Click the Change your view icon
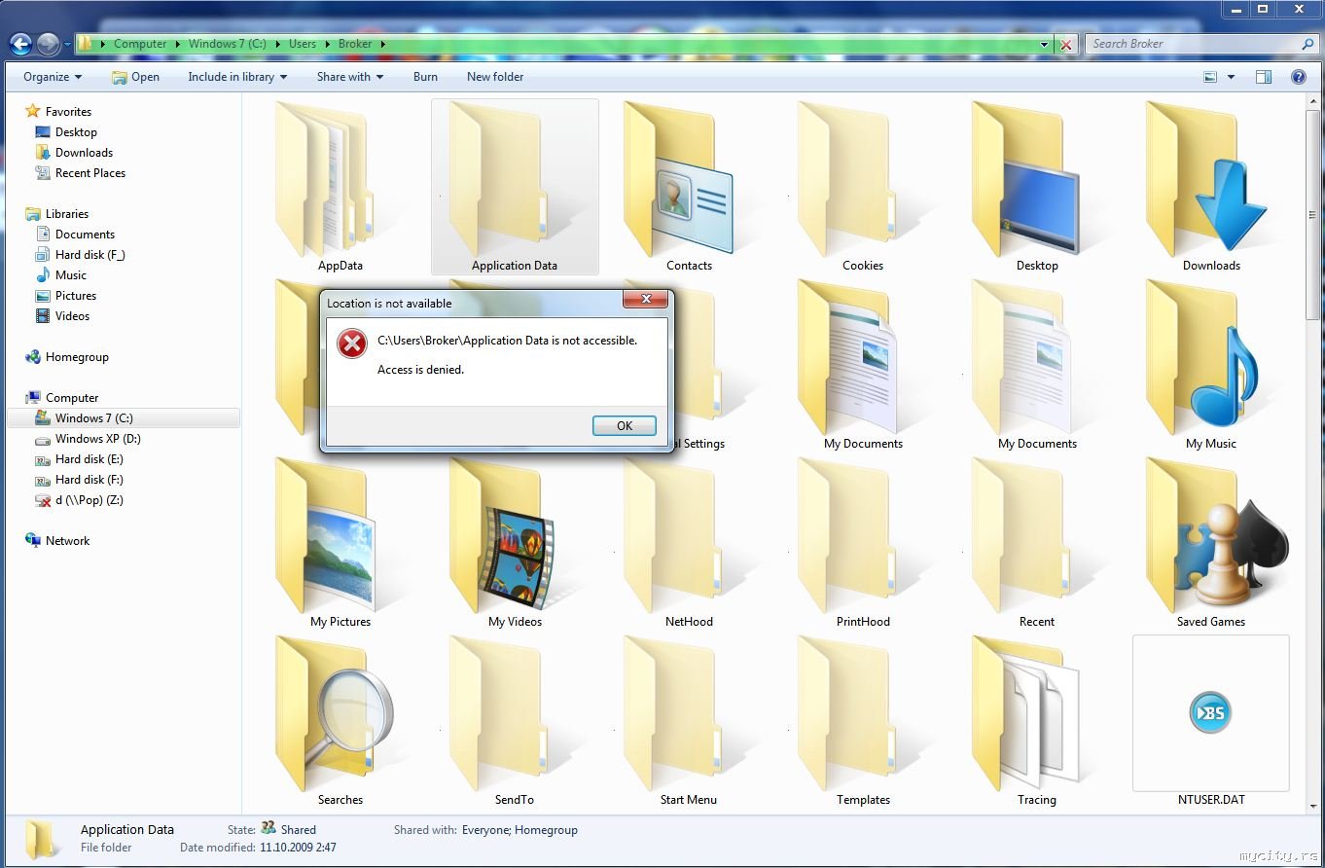The image size is (1325, 868). (1210, 77)
